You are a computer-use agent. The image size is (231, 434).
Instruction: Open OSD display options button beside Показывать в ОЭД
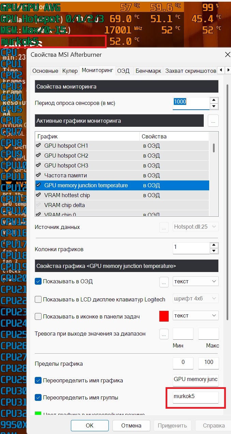(164, 282)
